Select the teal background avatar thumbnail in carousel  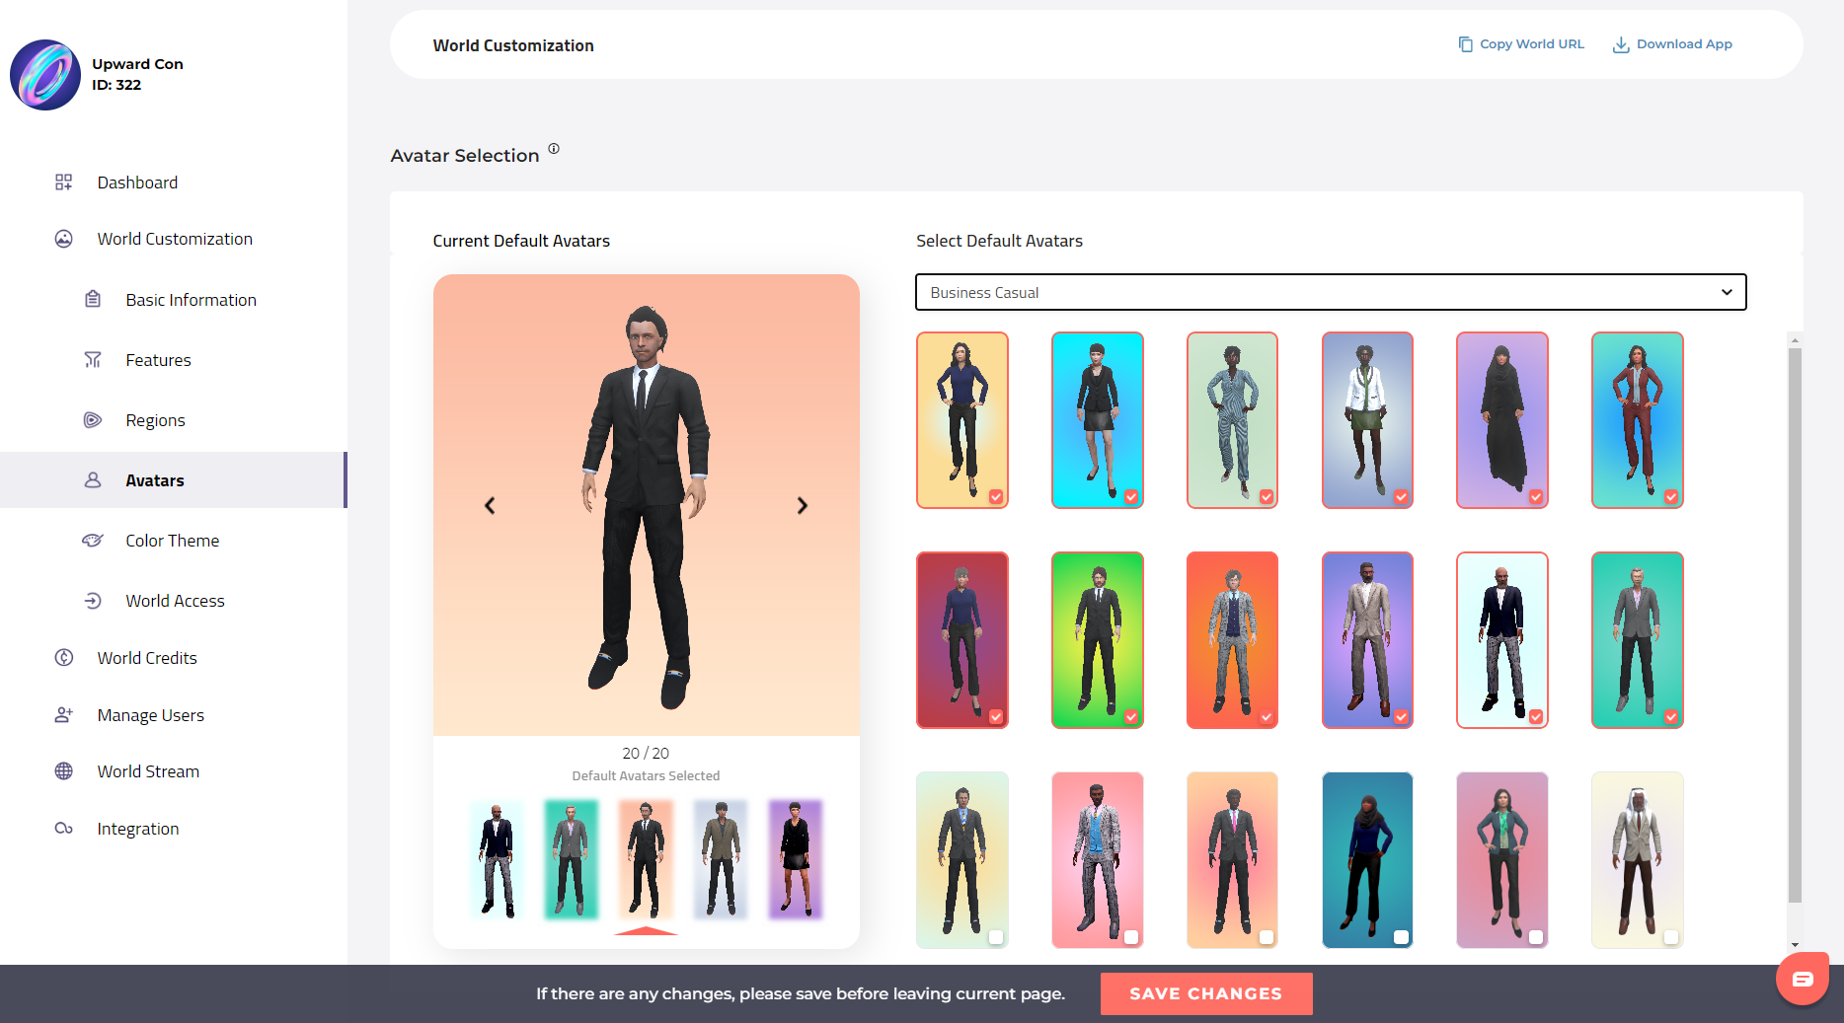tap(571, 859)
